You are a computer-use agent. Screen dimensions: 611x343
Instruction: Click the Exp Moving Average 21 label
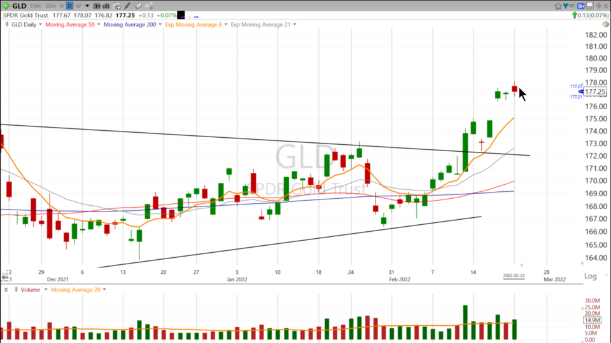coord(261,24)
